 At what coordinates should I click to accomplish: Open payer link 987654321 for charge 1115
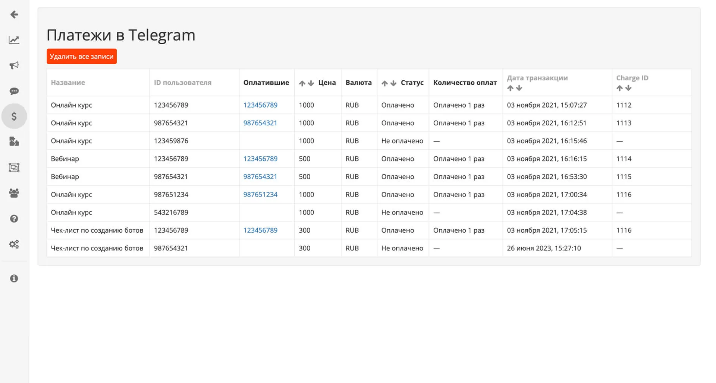pyautogui.click(x=260, y=177)
